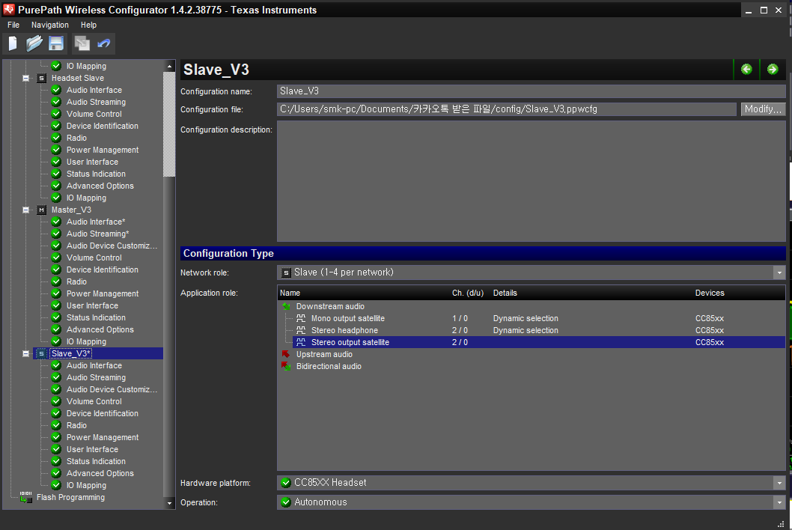The height and width of the screenshot is (530, 792).
Task: Click green check beside Master_V3 Audio Interface*
Action: (x=57, y=222)
